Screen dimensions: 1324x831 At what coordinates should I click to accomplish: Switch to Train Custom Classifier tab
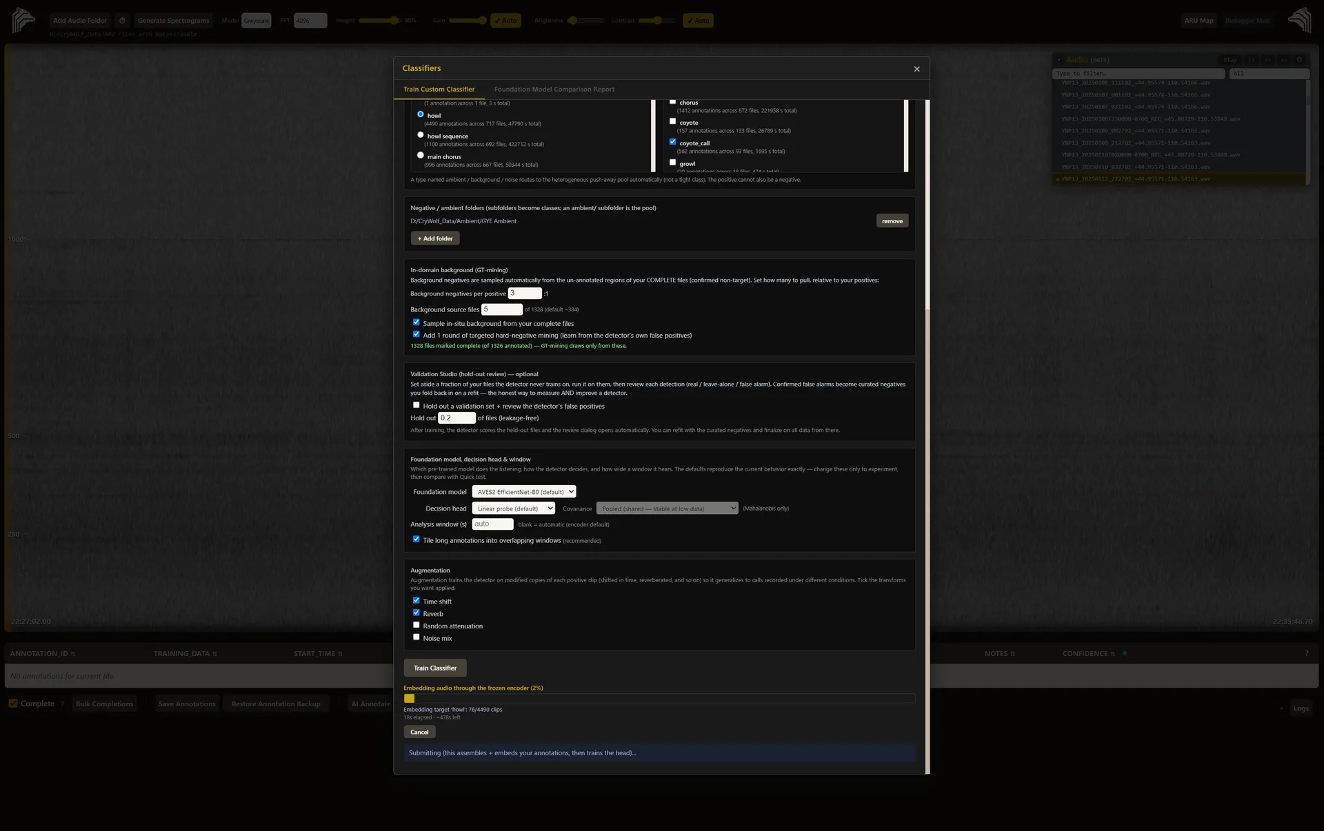pyautogui.click(x=439, y=90)
